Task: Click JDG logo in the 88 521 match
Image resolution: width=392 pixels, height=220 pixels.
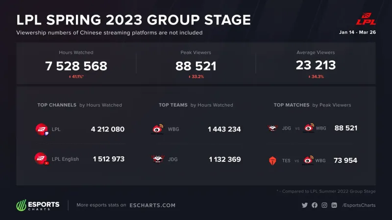Action: [x=272, y=128]
